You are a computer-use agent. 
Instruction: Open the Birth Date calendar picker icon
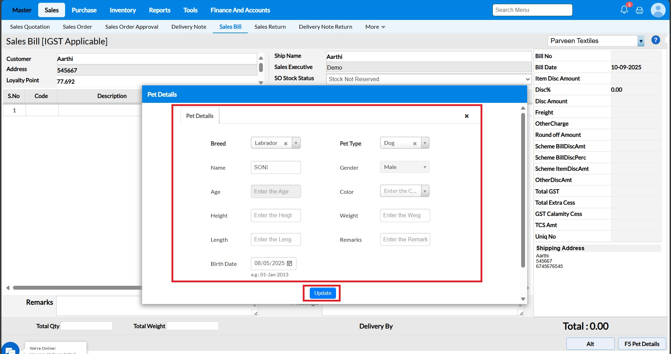click(289, 263)
